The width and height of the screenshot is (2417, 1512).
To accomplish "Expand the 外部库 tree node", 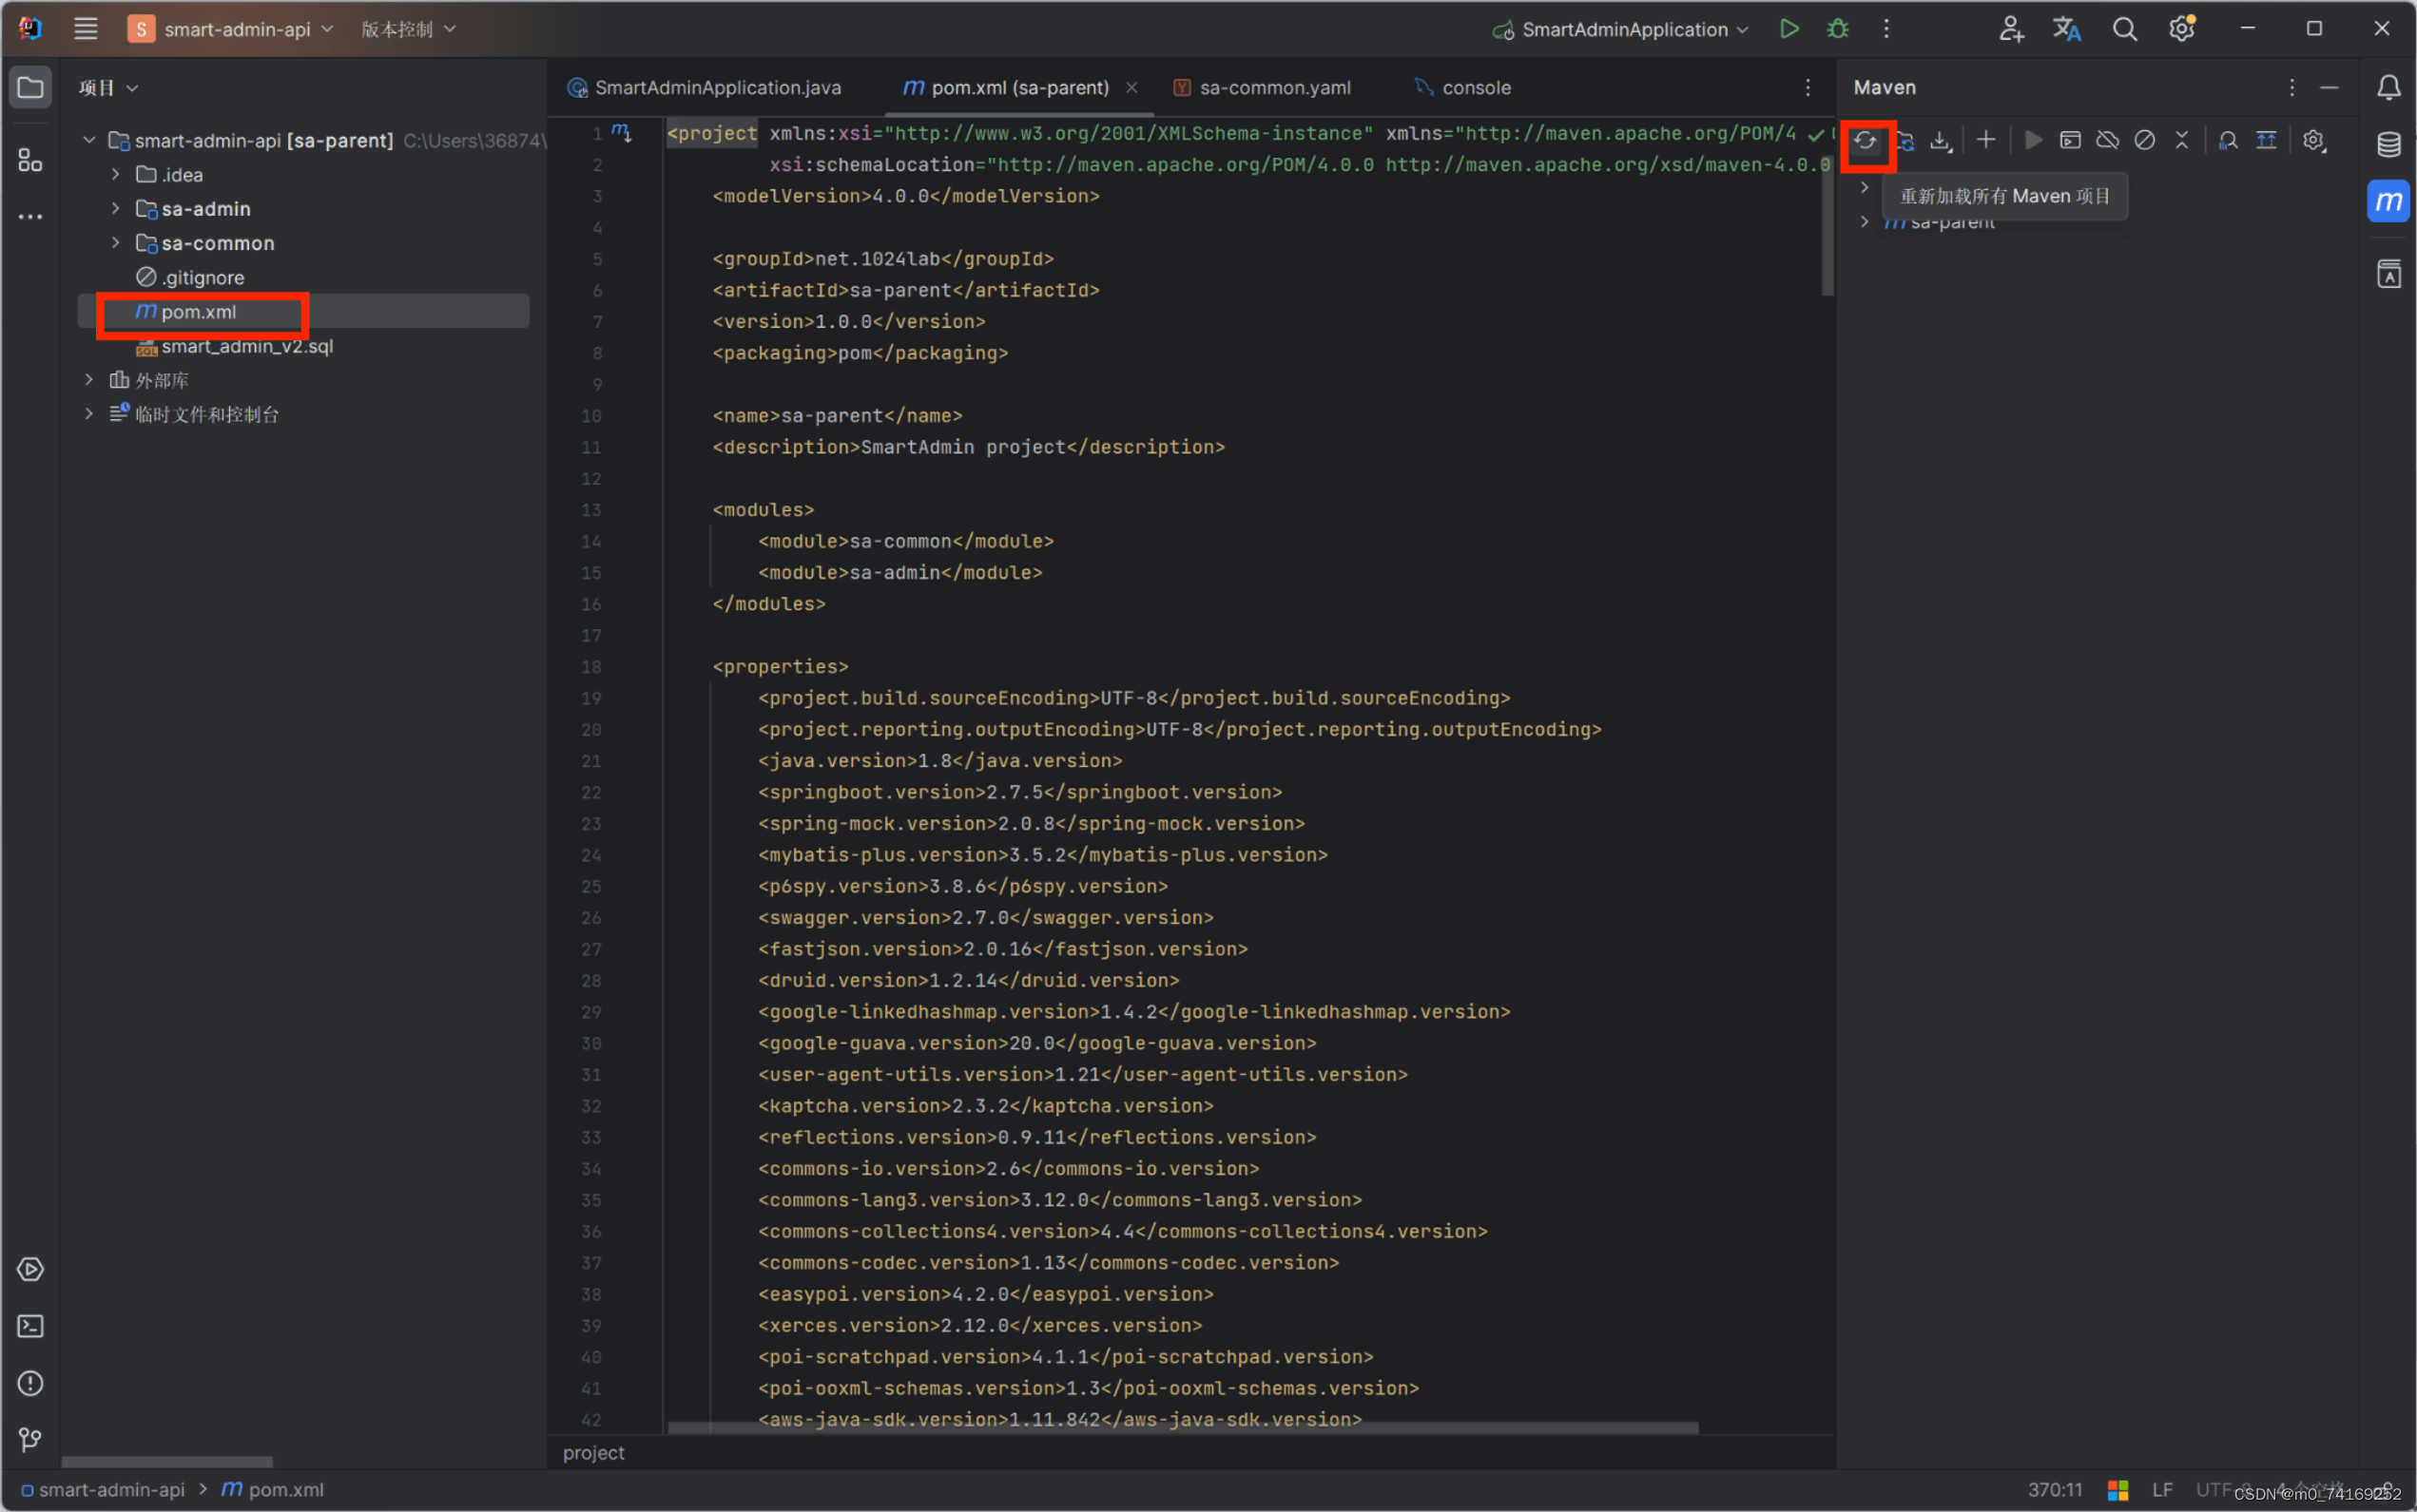I will pyautogui.click(x=90, y=379).
